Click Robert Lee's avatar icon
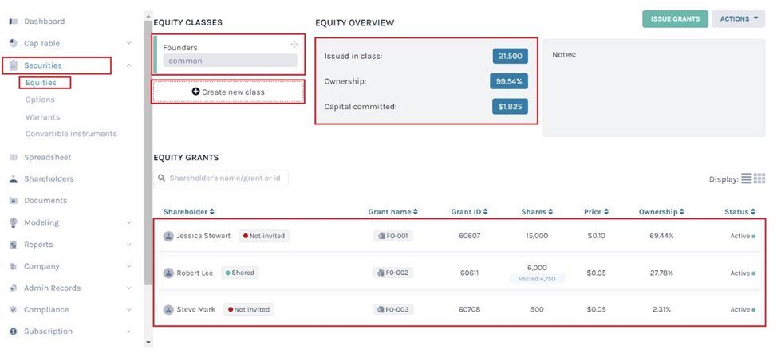777x353 pixels. [x=168, y=273]
